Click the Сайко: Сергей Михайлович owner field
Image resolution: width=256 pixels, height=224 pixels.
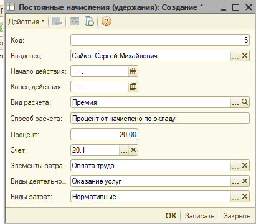tap(151, 56)
